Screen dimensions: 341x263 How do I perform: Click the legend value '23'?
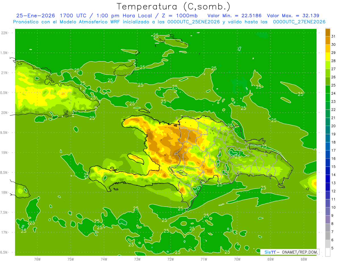[334, 102]
